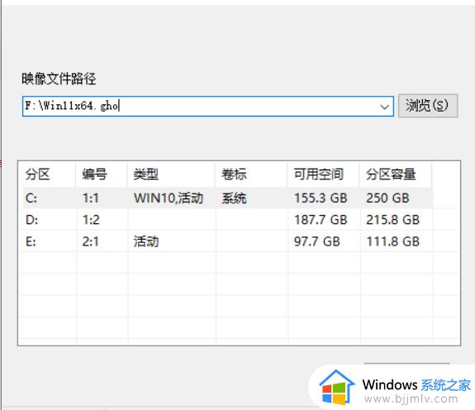The image size is (475, 410).
Task: Select the D: partition row
Action: [227, 220]
